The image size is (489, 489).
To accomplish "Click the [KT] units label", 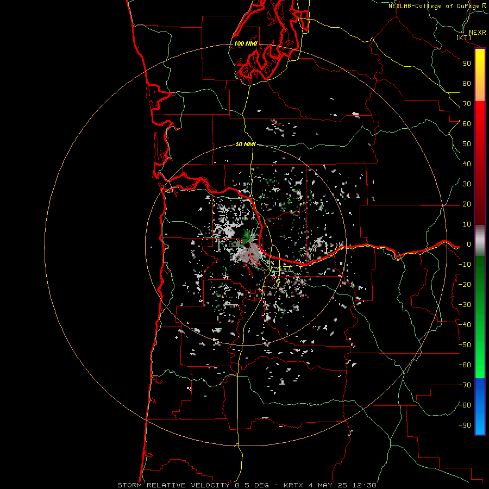I will 464,37.
